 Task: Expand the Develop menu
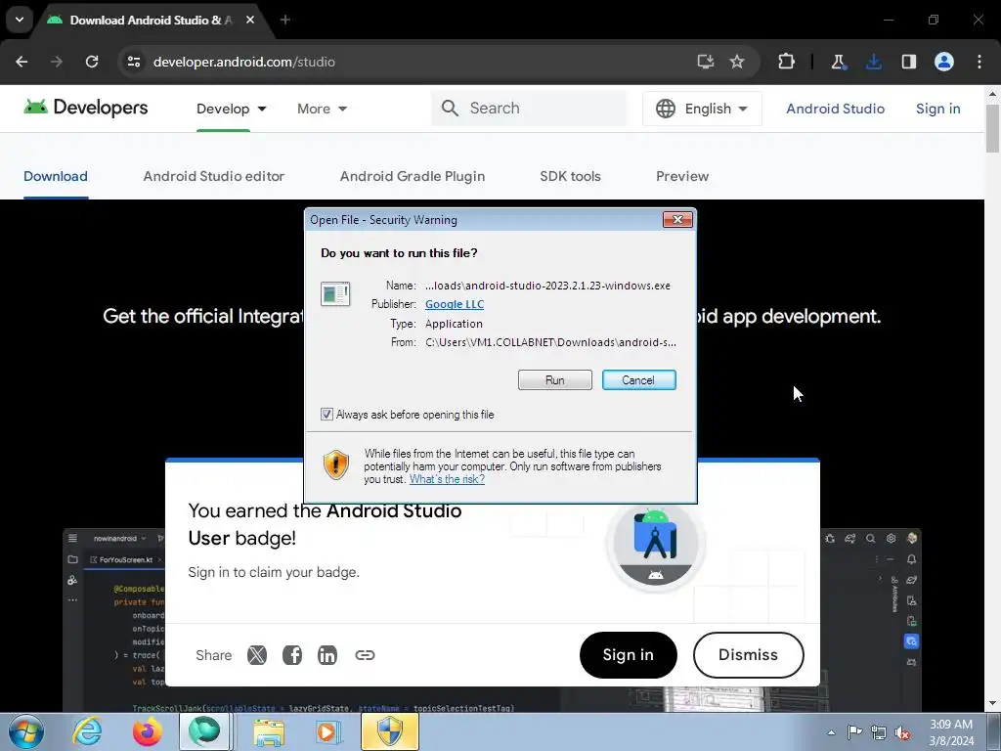231,109
